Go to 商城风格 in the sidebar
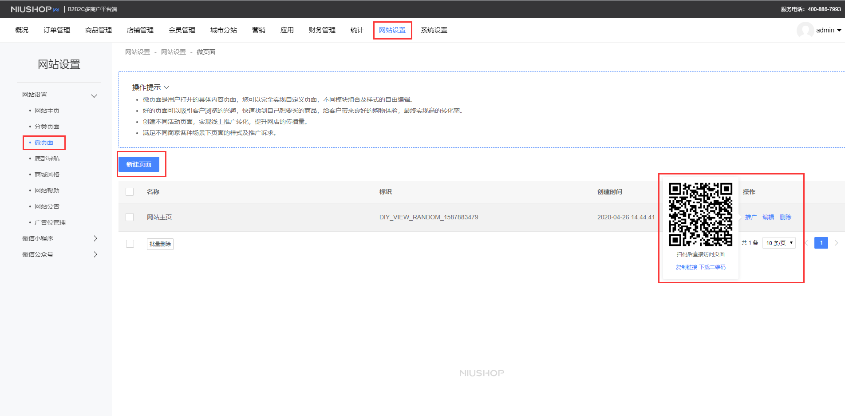Image resolution: width=845 pixels, height=416 pixels. (47, 174)
